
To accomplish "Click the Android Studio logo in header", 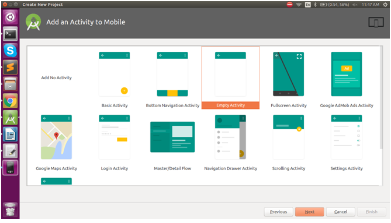I will (x=33, y=22).
